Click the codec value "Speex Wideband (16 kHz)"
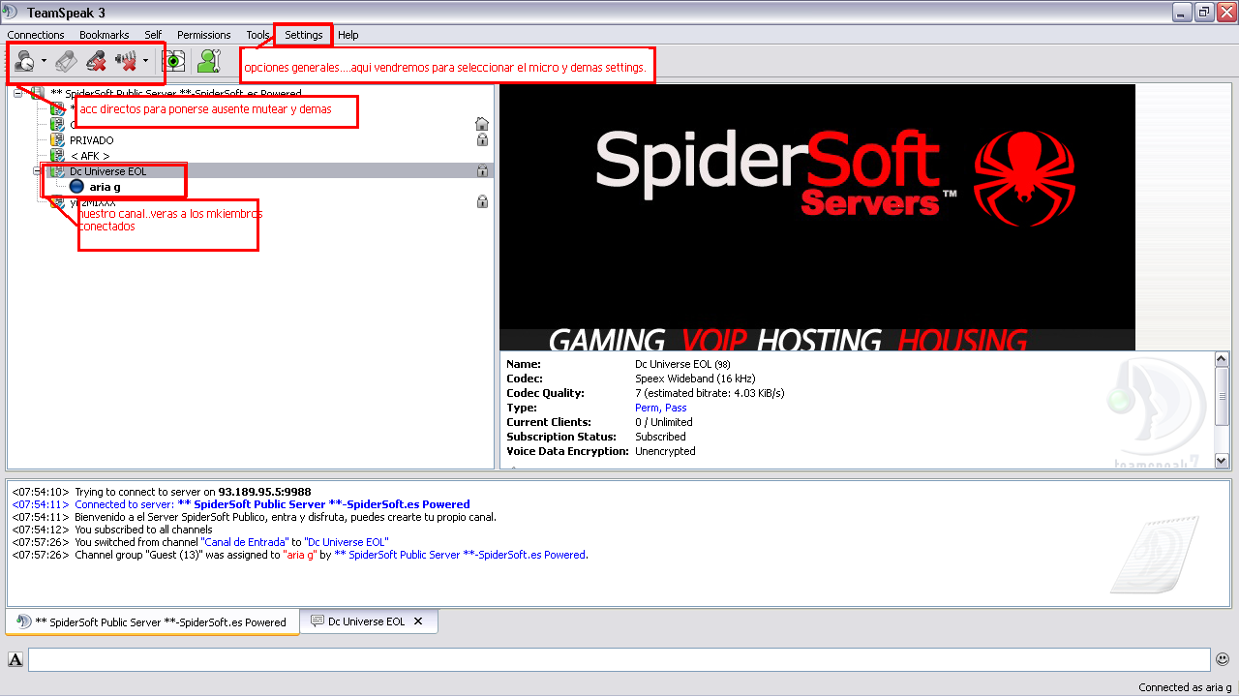 pos(695,379)
